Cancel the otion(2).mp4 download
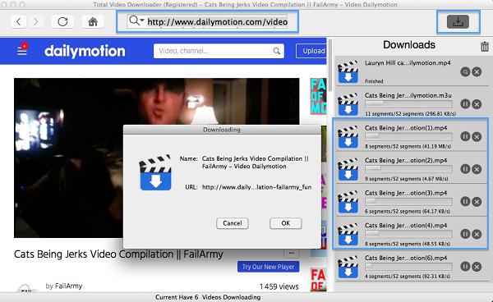The image size is (493, 302). [477, 169]
